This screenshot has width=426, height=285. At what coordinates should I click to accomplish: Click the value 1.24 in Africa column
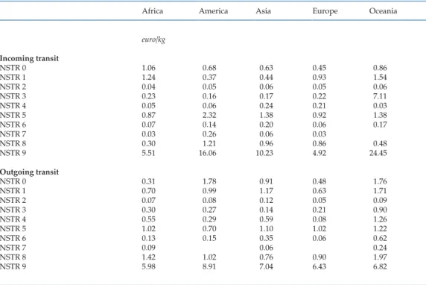(x=149, y=78)
